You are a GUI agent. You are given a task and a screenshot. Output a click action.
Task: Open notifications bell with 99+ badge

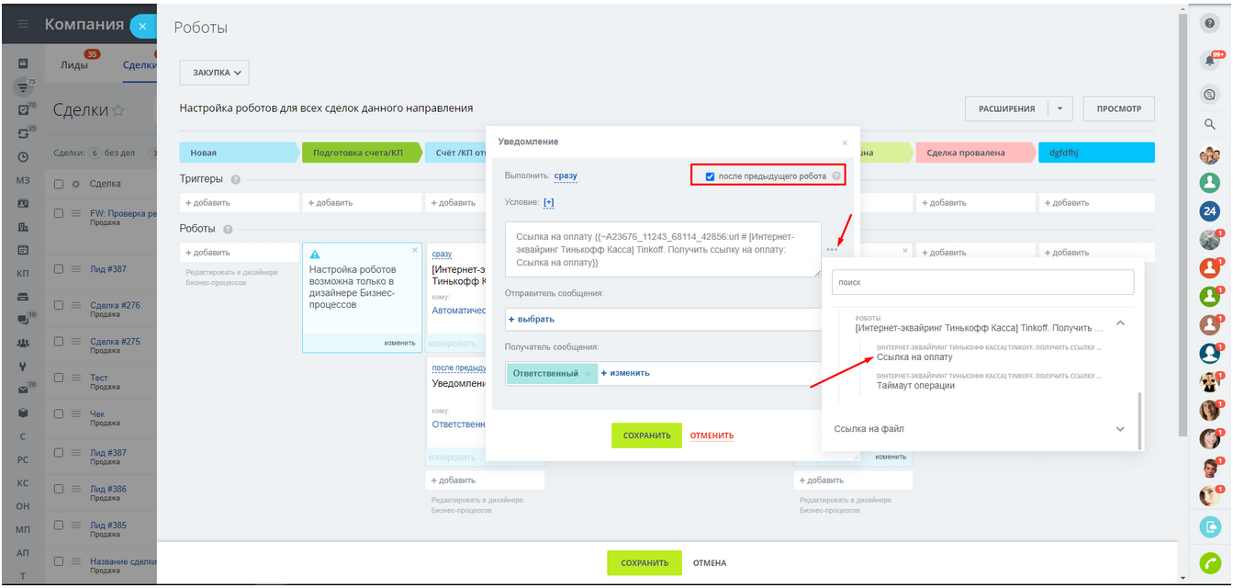[x=1210, y=60]
